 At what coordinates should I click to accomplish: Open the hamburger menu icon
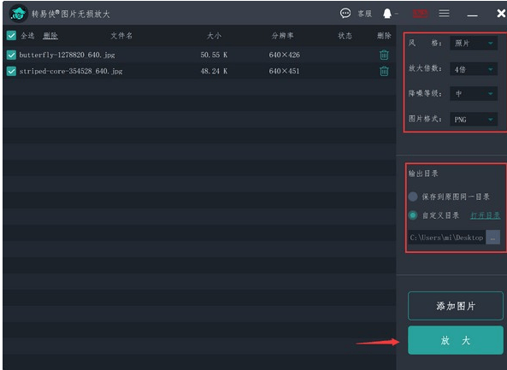click(444, 14)
